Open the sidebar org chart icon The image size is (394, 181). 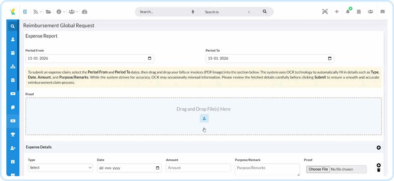point(13,67)
